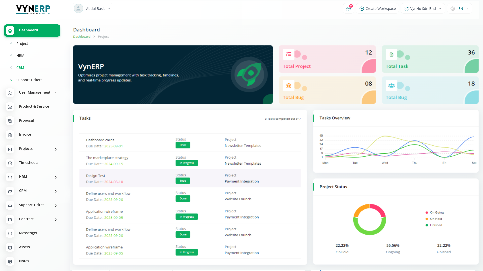Click the Total Bug icon in orange card
This screenshot has width=483, height=271.
[x=289, y=86]
